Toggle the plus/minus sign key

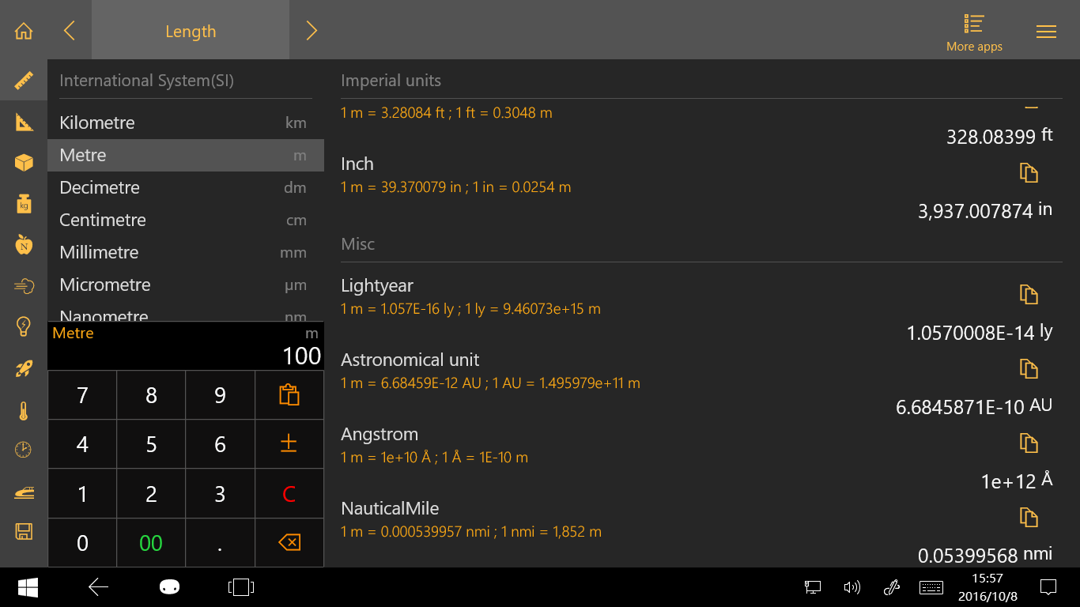coord(289,444)
